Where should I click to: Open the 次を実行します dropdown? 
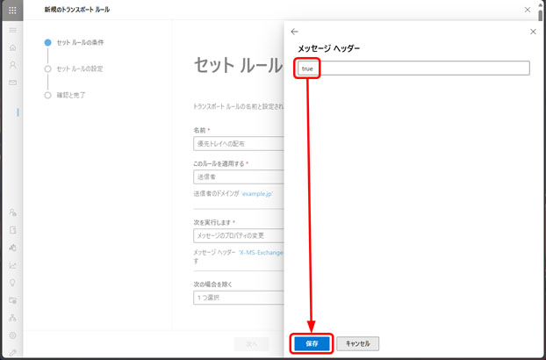click(239, 235)
